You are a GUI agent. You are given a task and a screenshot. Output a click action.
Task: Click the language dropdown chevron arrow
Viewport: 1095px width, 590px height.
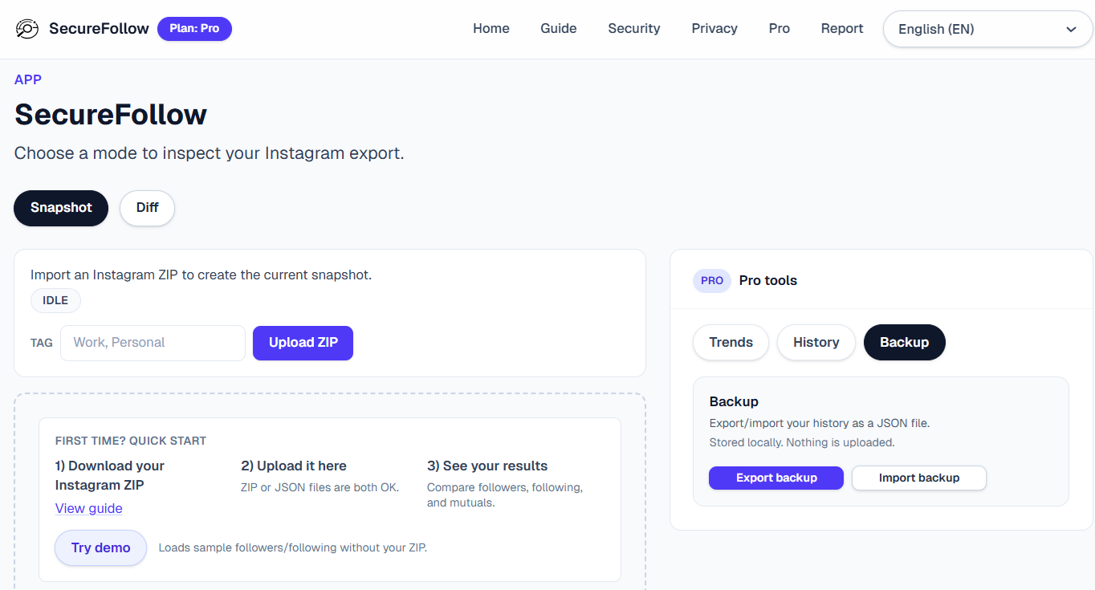pos(1071,30)
